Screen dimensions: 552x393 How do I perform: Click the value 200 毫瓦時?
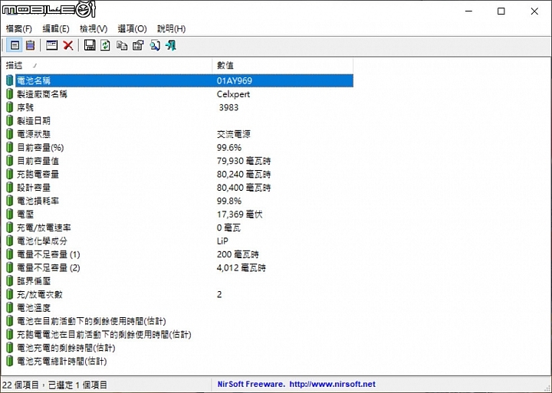(238, 254)
